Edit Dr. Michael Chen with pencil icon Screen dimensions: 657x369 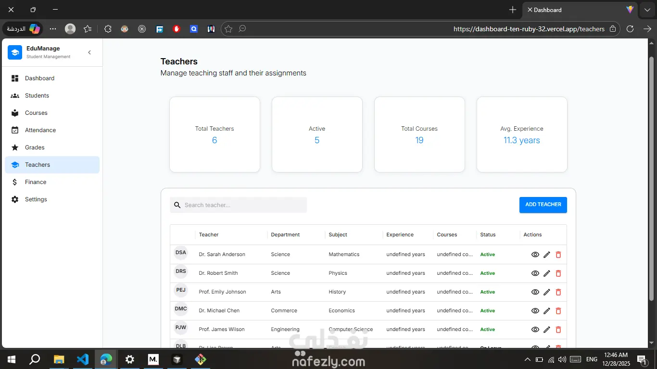(547, 311)
